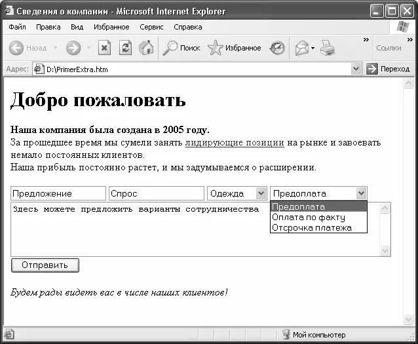The width and height of the screenshot is (418, 344).
Task: Open the Файл menu
Action: [17, 28]
